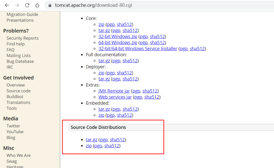Go to Security Reports page
274x168 pixels.
[x=22, y=38]
